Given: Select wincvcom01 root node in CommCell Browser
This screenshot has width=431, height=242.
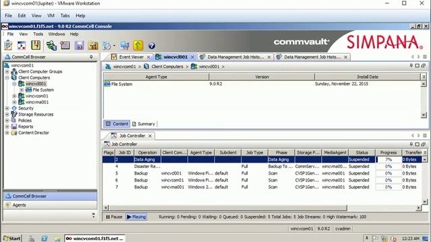Looking at the screenshot, I should coord(22,65).
